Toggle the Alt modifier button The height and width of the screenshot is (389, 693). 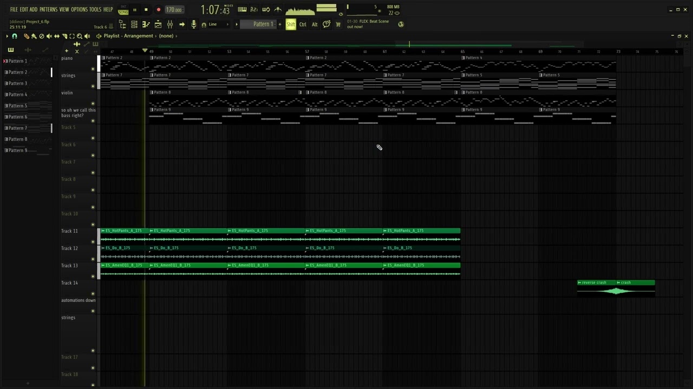tap(315, 24)
